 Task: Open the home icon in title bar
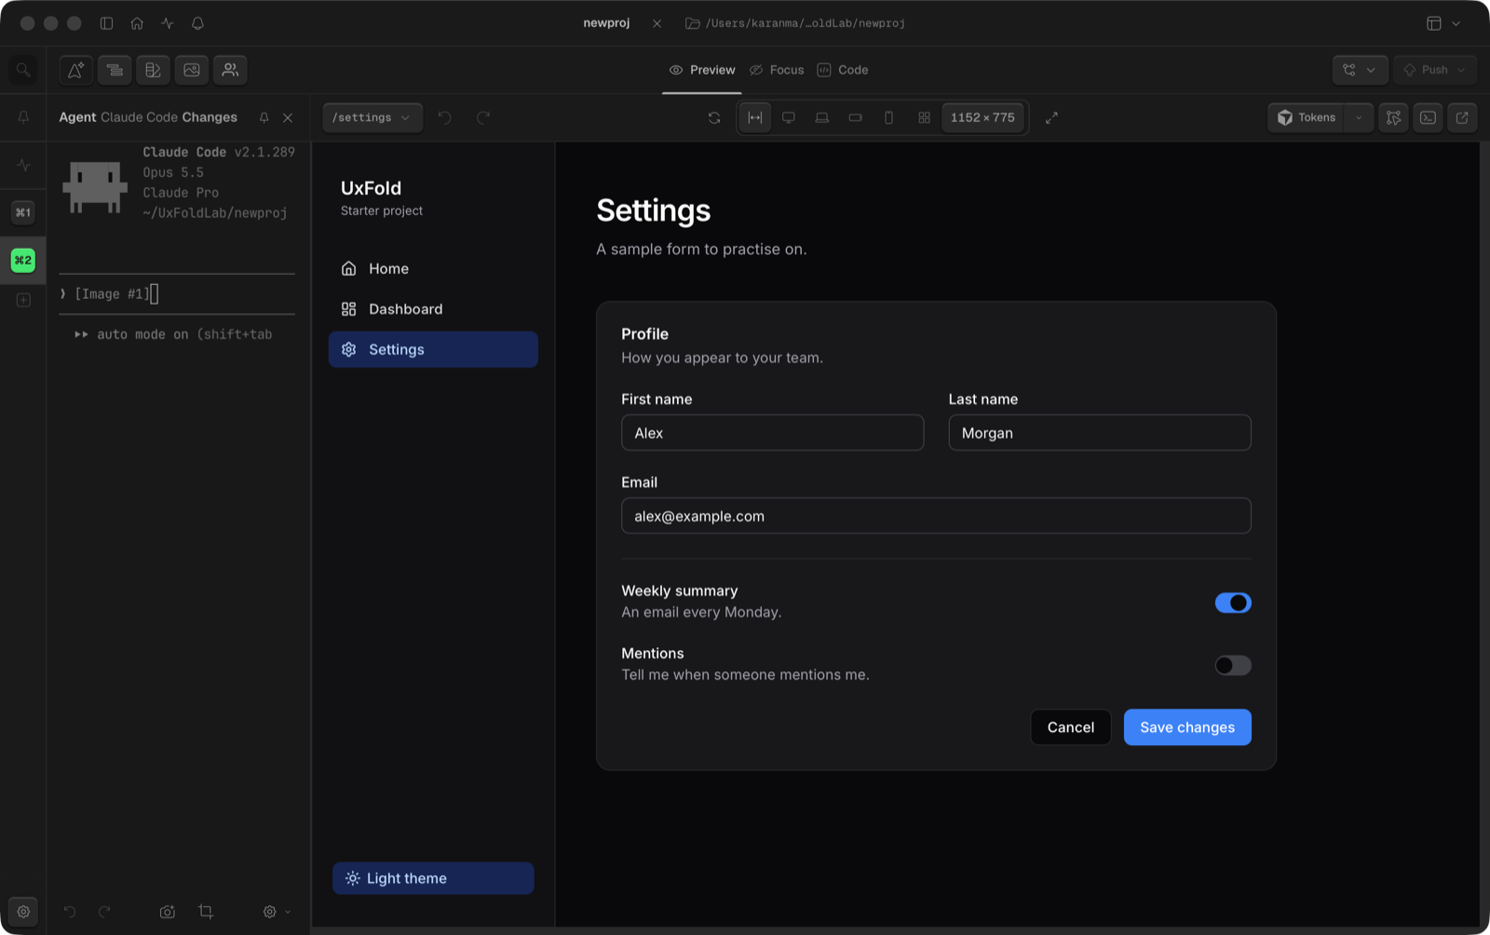coord(137,23)
